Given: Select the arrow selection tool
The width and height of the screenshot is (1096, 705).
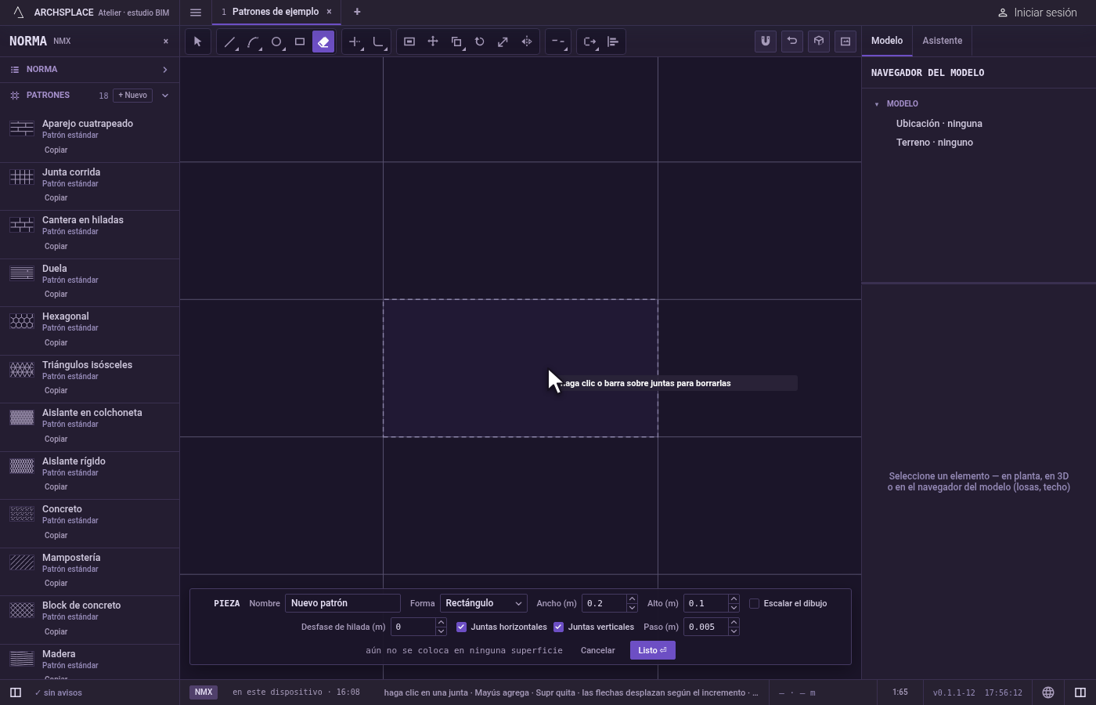Looking at the screenshot, I should [x=197, y=42].
